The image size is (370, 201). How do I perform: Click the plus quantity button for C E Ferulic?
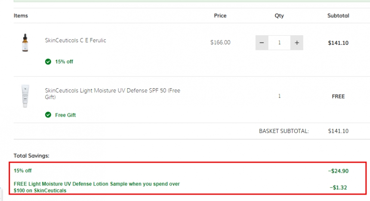[297, 43]
